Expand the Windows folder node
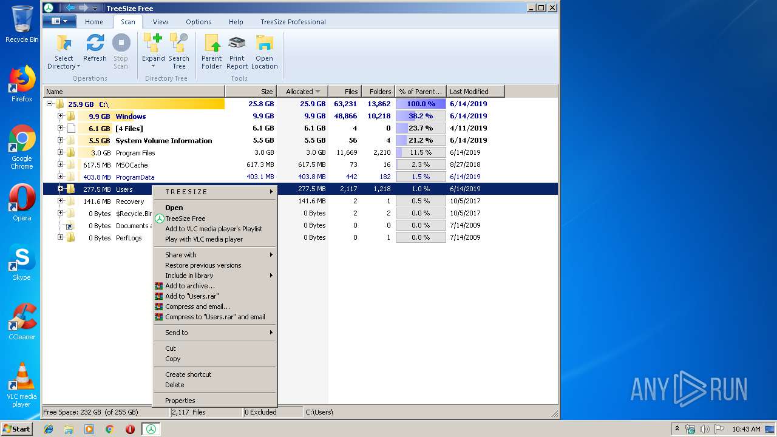777x437 pixels. pyautogui.click(x=60, y=116)
